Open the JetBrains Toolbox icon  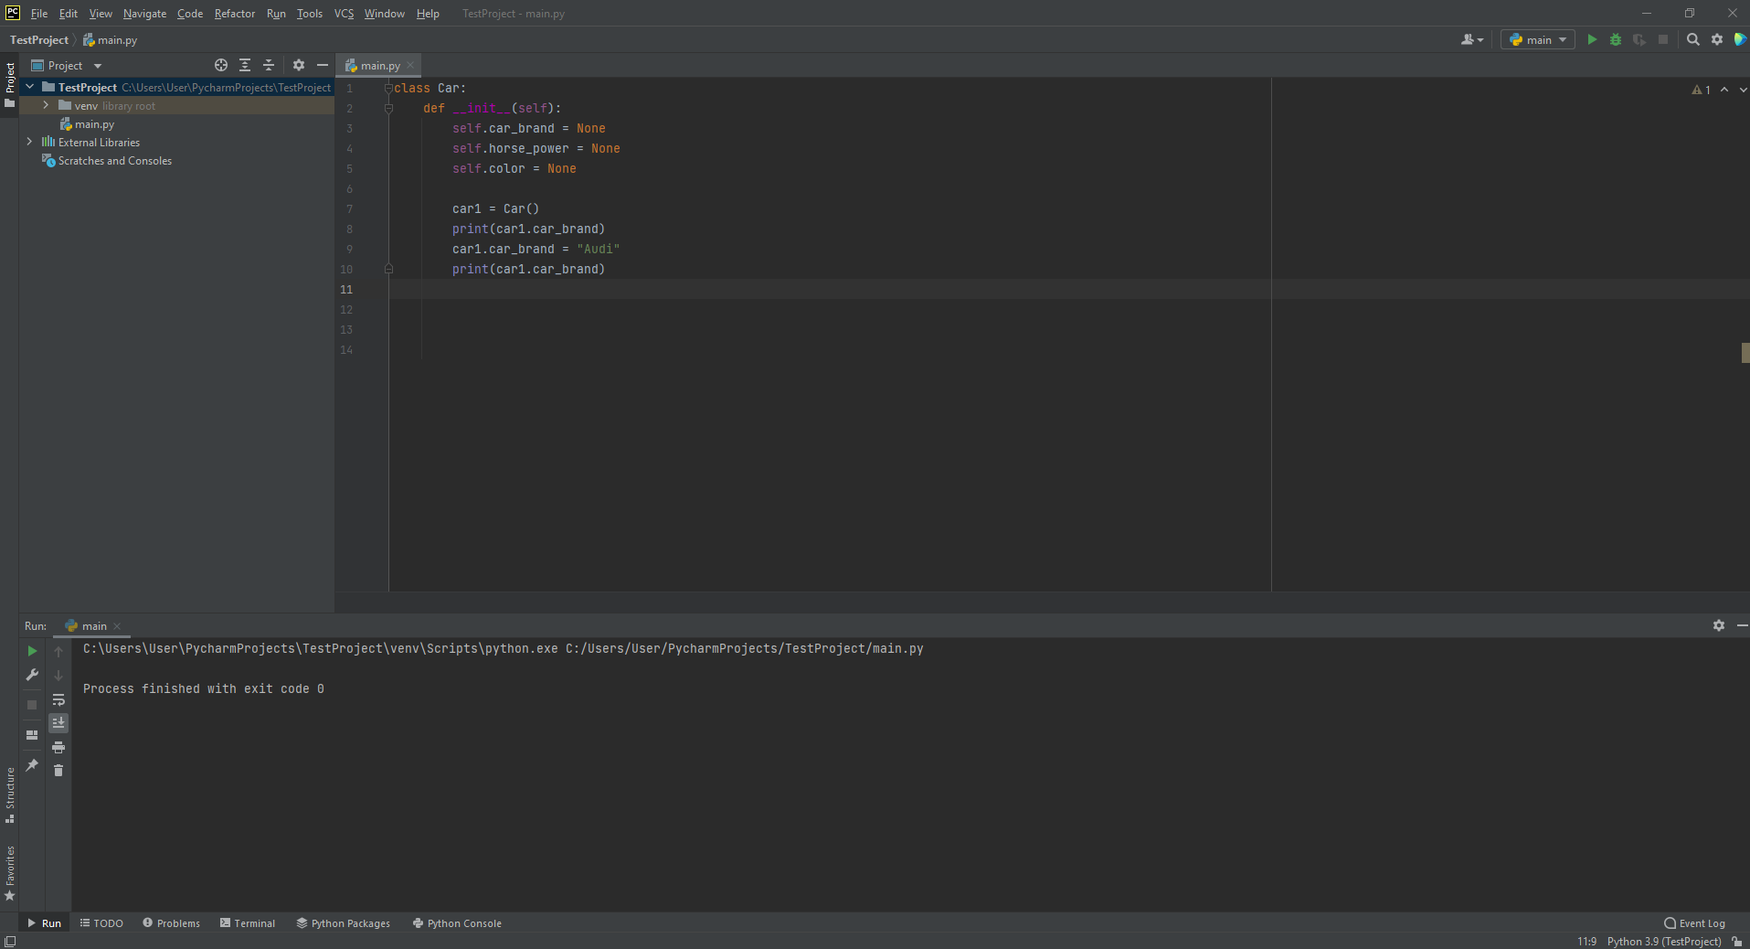click(1741, 39)
